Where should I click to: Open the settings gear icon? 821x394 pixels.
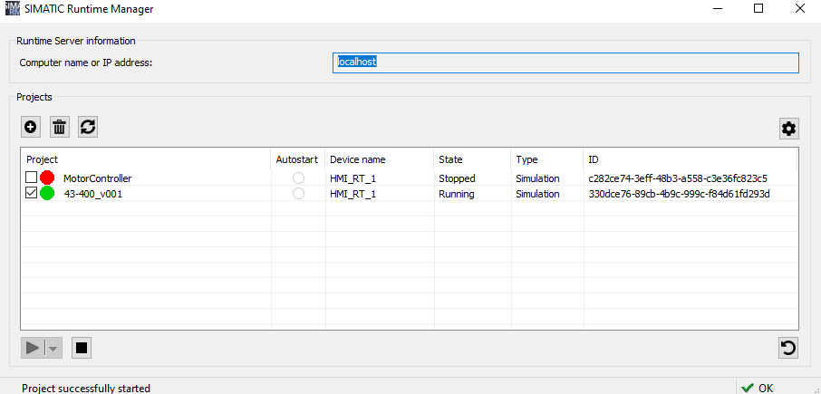788,129
